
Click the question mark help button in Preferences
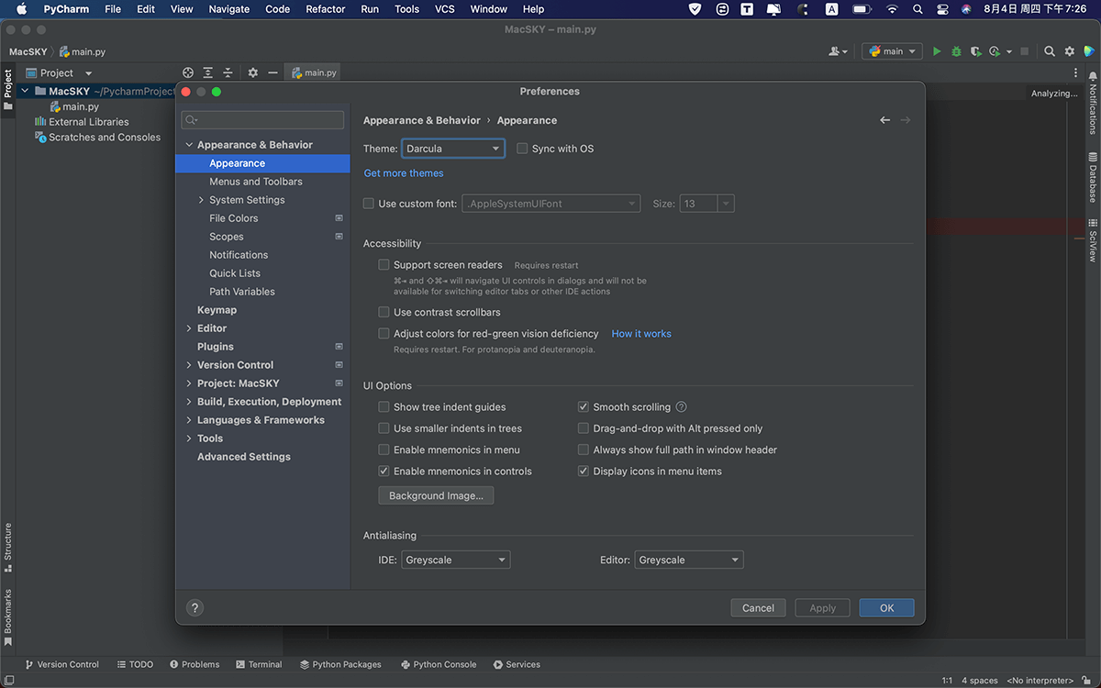pyautogui.click(x=195, y=607)
